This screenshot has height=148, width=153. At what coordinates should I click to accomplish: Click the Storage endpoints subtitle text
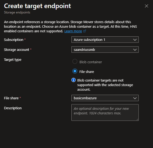tap(17, 12)
